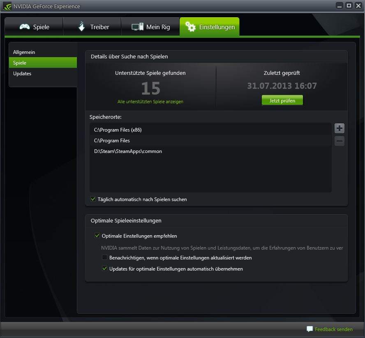
Task: Click the monitor icon on Mein Rig tab
Action: tap(136, 26)
